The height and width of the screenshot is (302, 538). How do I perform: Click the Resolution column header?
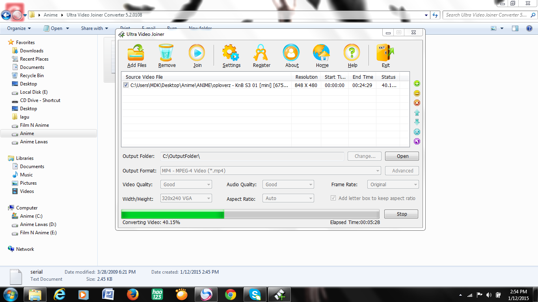[306, 77]
